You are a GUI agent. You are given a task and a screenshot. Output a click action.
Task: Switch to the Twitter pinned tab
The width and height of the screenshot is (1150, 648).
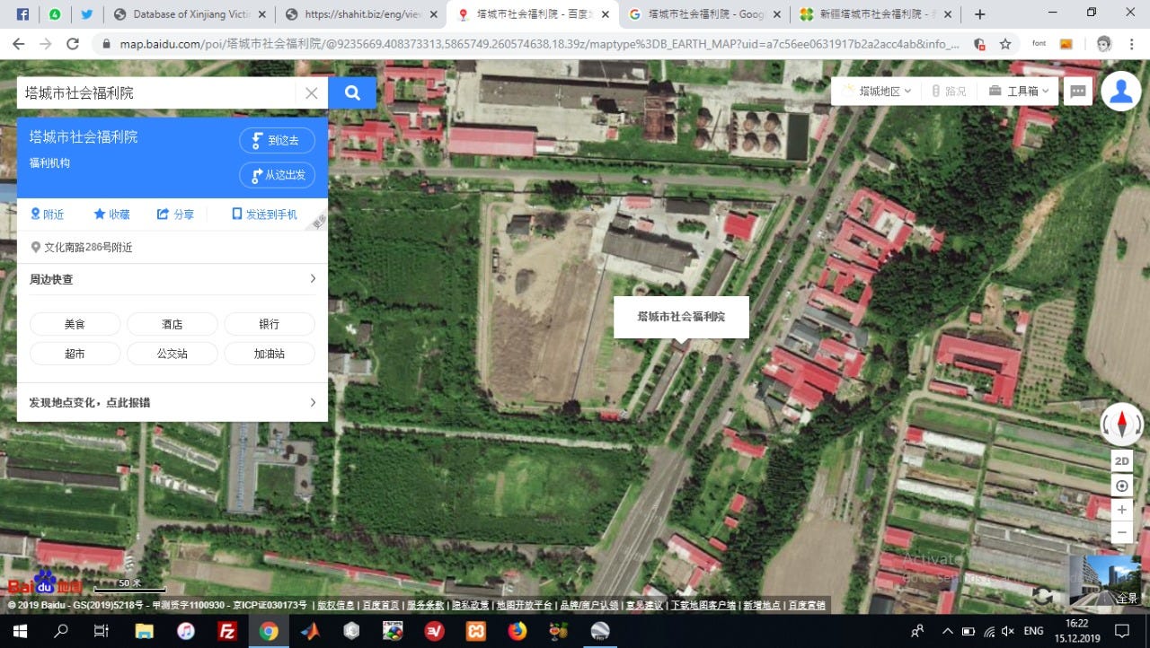(87, 14)
